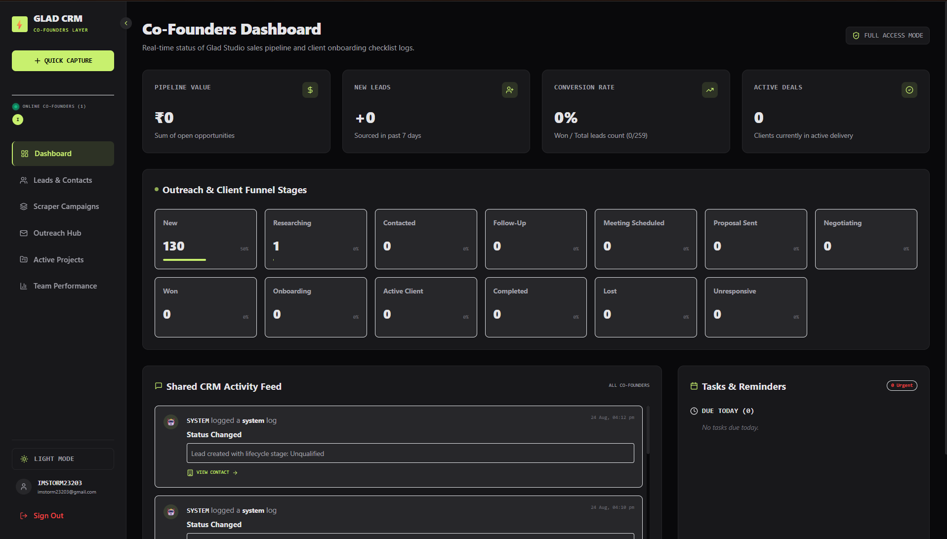
Task: Select the Conversion Rate 0% figure
Action: [x=566, y=118]
